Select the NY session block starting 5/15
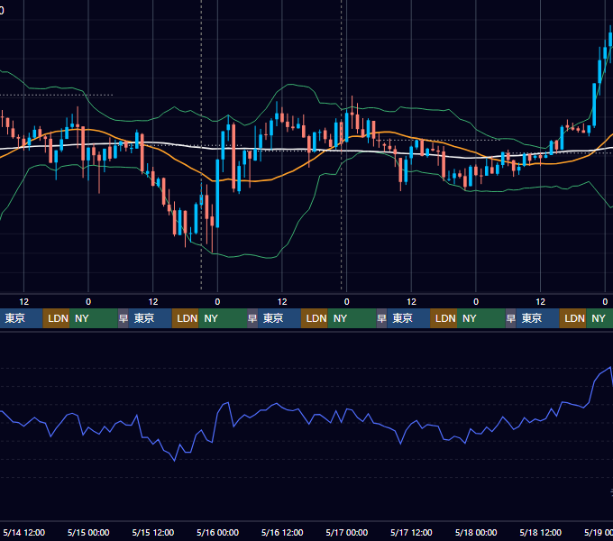 click(223, 318)
